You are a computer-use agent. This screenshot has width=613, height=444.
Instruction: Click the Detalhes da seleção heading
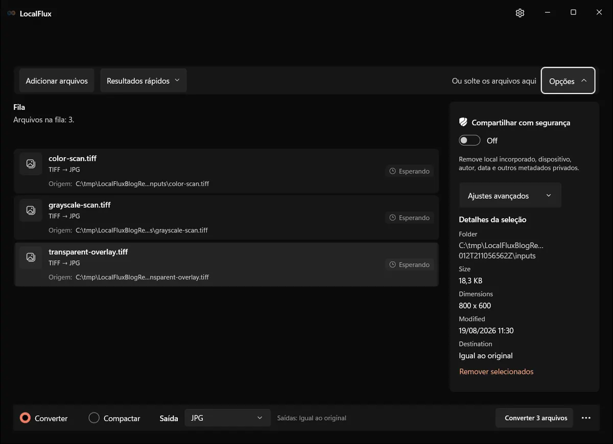click(492, 219)
